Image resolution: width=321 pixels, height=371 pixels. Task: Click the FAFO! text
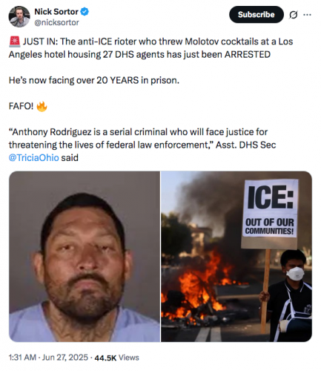[x=21, y=106]
